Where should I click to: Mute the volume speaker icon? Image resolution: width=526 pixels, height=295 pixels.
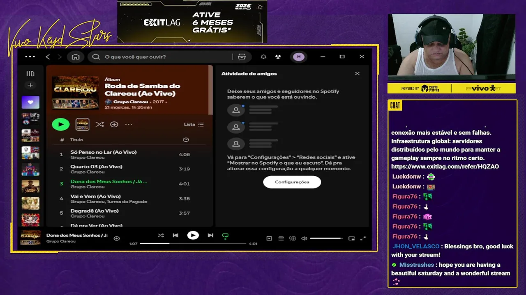coord(304,238)
